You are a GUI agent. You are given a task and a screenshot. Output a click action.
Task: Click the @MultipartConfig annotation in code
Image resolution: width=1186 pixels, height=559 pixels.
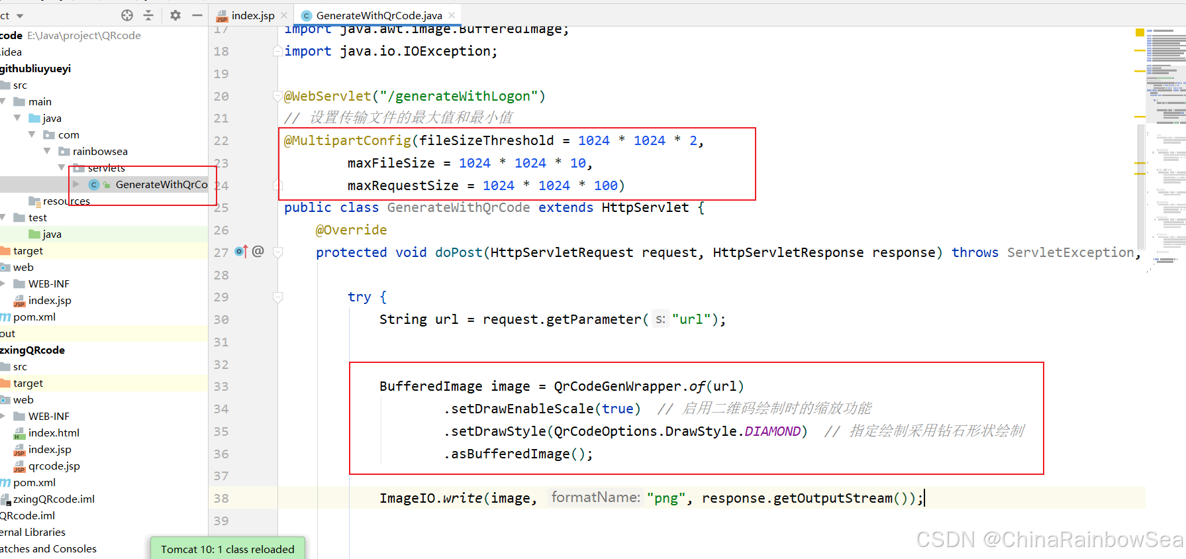point(348,140)
